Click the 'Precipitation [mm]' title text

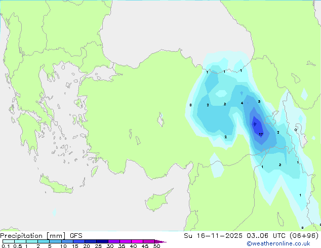pos(33,236)
